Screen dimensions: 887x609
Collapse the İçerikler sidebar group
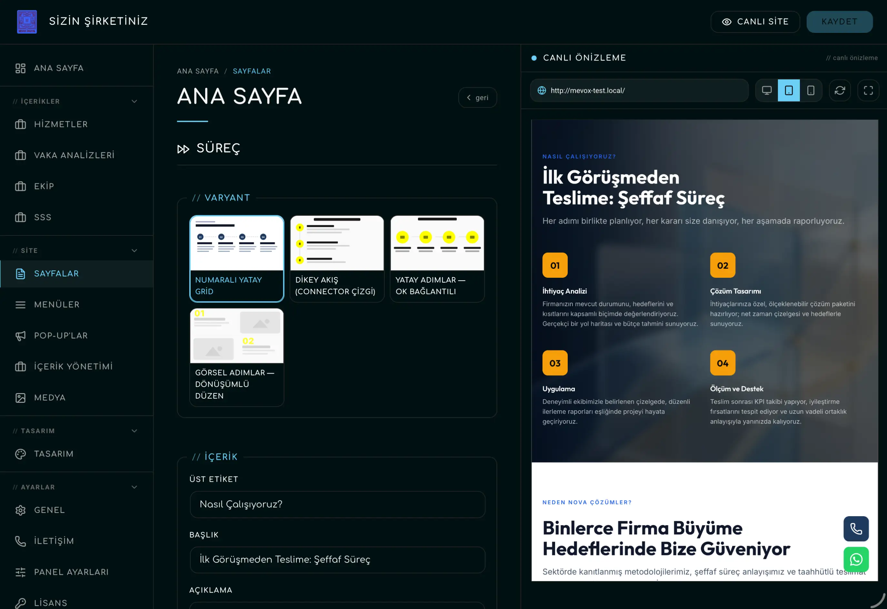coord(134,101)
